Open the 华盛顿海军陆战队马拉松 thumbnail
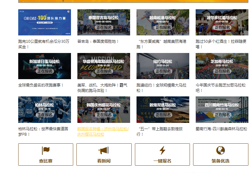 point(104,66)
